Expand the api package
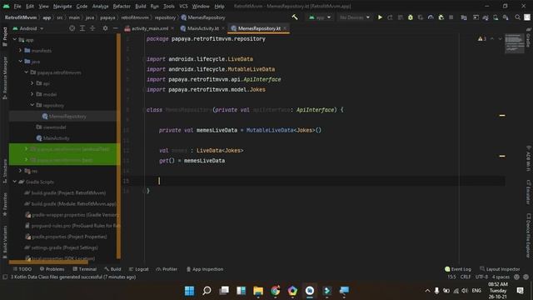The image size is (533, 300). coord(32,83)
